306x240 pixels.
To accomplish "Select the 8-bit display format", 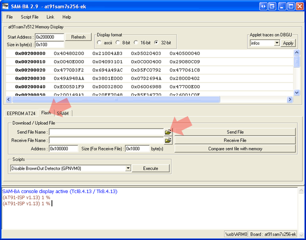I will point(117,42).
